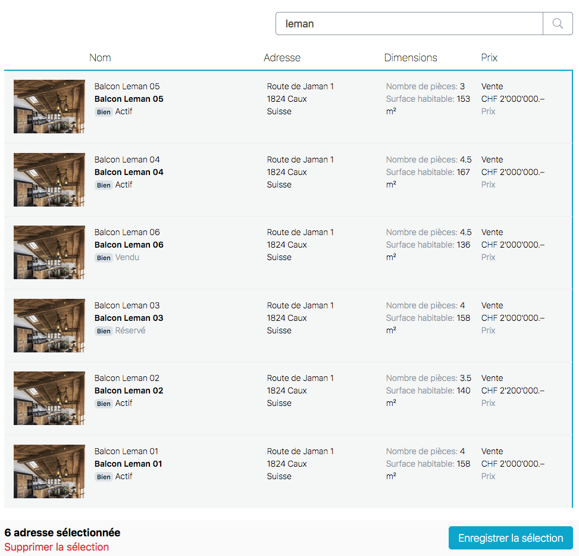The image size is (579, 556).
Task: Click the Supprimer la sélection link
Action: pos(57,547)
